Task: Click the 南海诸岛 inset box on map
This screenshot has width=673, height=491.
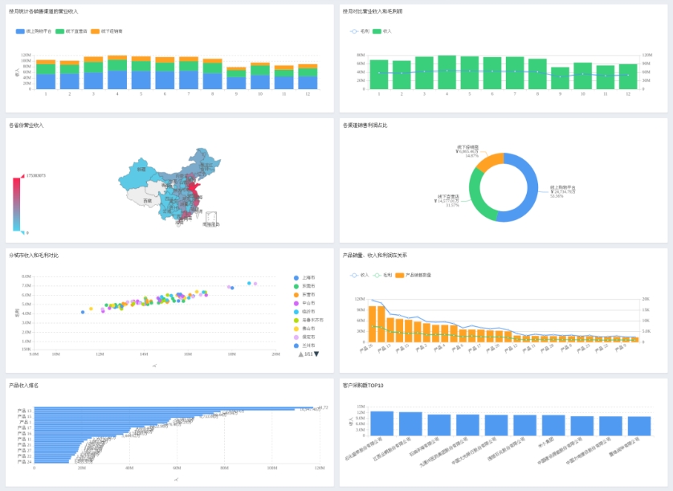Action: 211,219
